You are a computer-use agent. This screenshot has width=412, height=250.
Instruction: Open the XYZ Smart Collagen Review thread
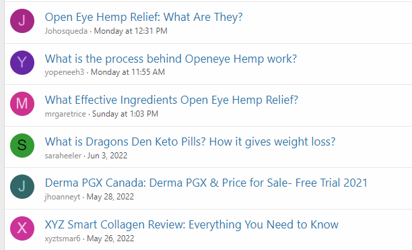click(192, 224)
